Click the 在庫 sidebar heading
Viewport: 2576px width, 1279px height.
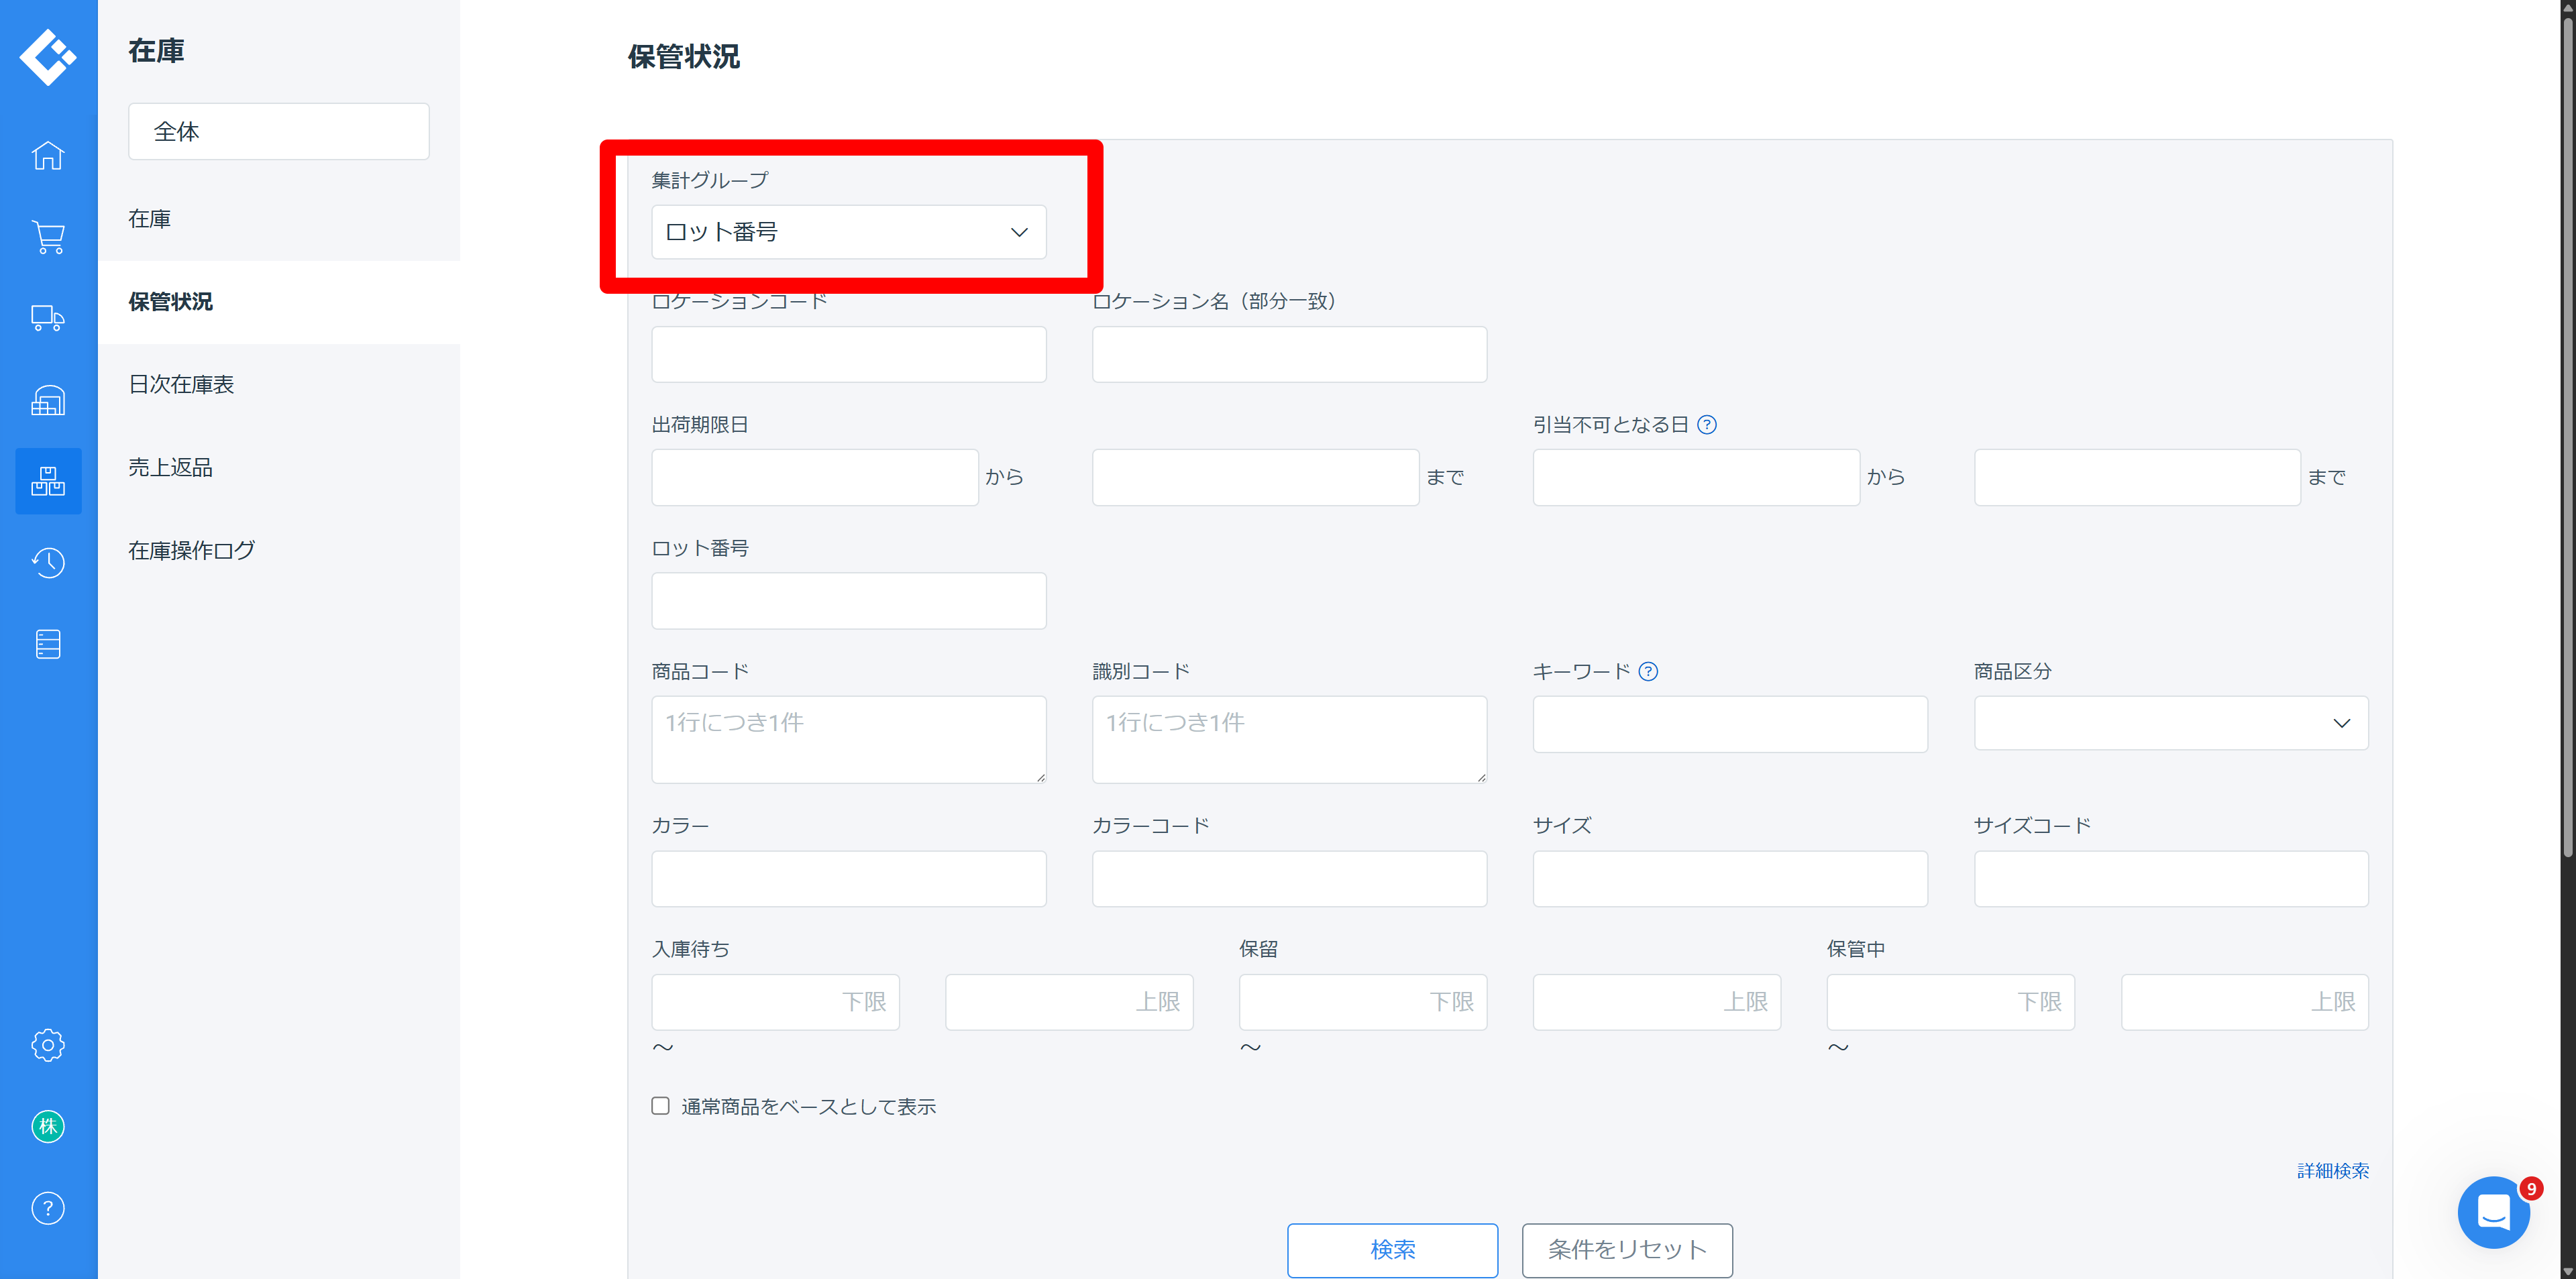pyautogui.click(x=156, y=51)
